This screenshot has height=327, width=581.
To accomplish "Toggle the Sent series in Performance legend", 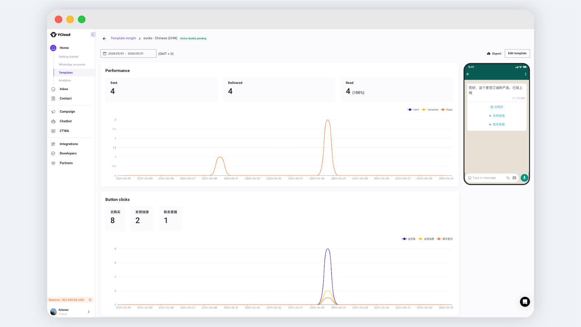I will click(x=413, y=110).
